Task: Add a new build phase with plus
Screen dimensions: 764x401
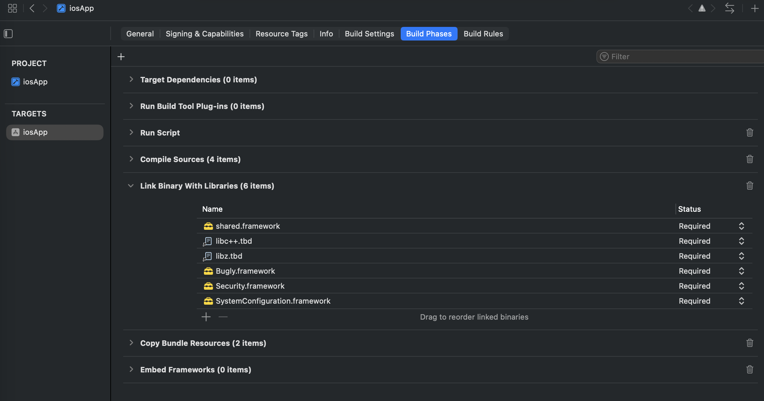Action: (121, 57)
